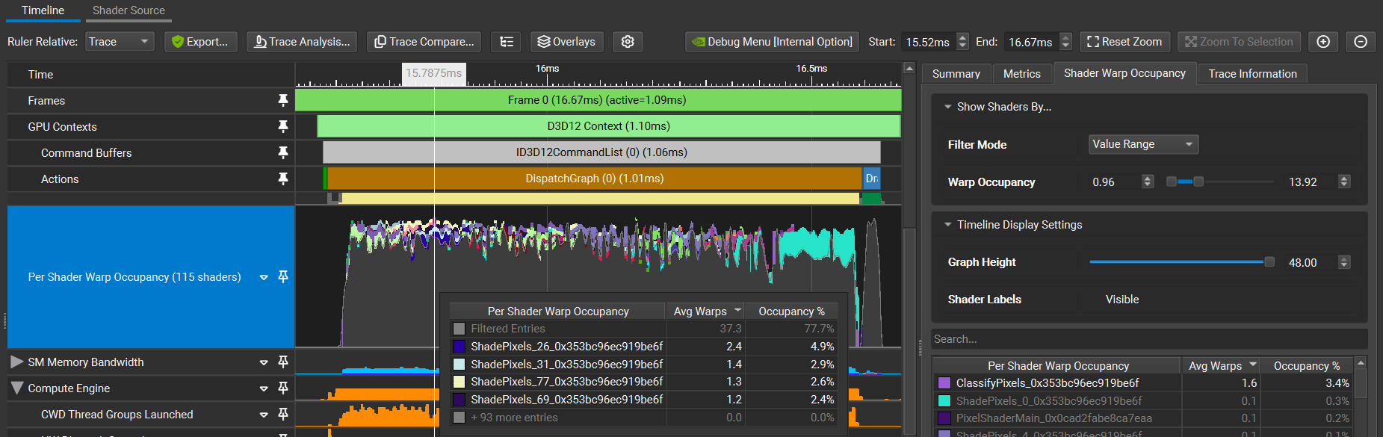Open SM Memory Bandwidth options chevron
The width and height of the screenshot is (1383, 437).
(x=264, y=363)
